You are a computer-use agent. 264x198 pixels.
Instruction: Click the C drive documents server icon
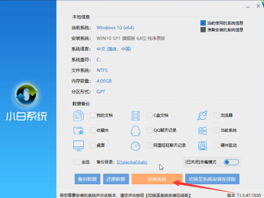click(x=135, y=115)
